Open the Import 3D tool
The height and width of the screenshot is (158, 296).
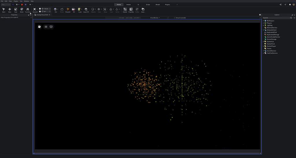(x=86, y=10)
